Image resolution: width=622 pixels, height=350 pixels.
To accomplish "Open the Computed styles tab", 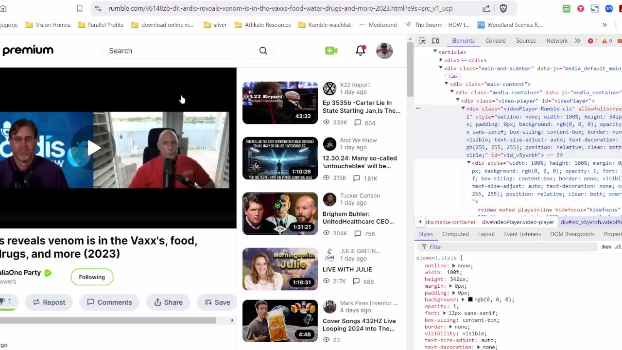I will point(455,234).
